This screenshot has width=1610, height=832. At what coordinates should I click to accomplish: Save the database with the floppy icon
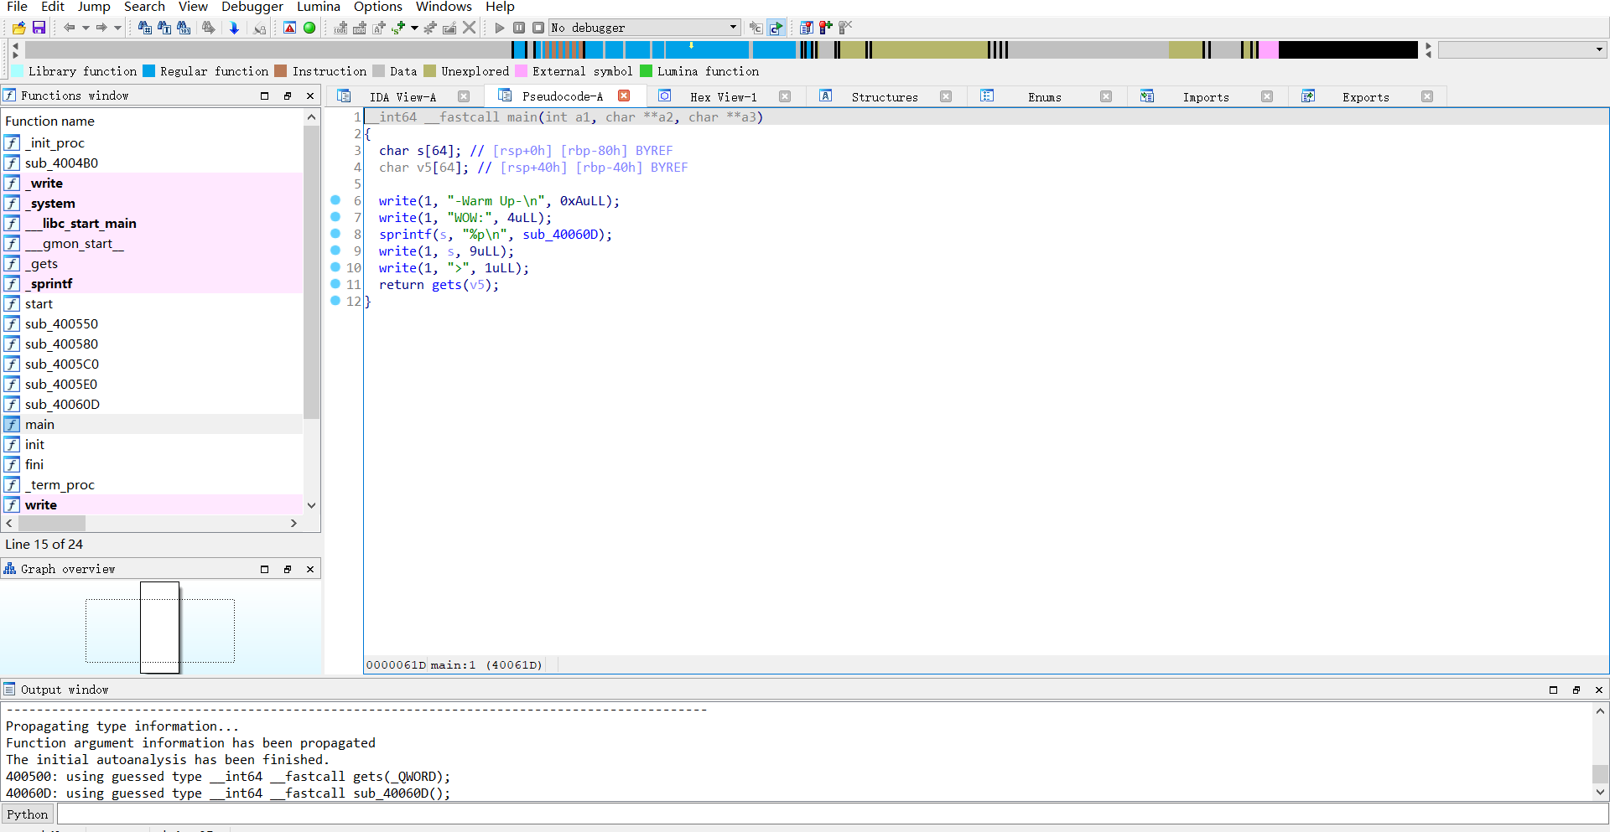39,28
